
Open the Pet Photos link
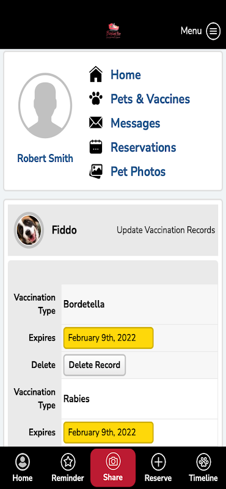(x=138, y=171)
